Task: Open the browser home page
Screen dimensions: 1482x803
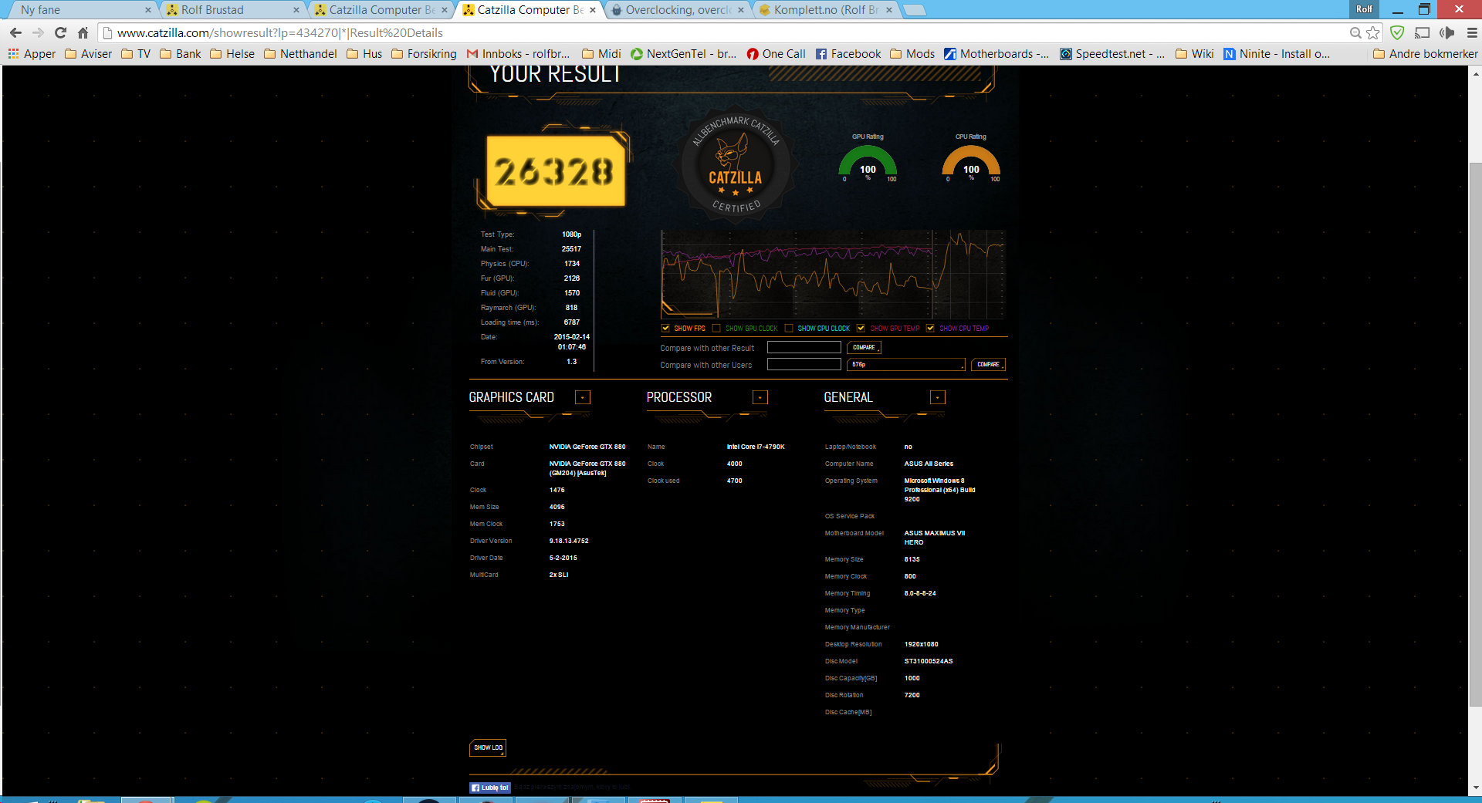Action: 83,32
